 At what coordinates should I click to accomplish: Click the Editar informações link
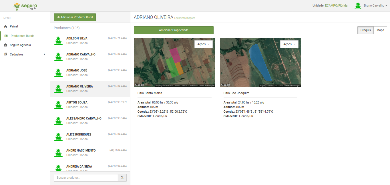point(185,18)
